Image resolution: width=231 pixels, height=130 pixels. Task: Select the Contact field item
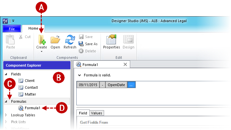pyautogui.click(x=31, y=87)
